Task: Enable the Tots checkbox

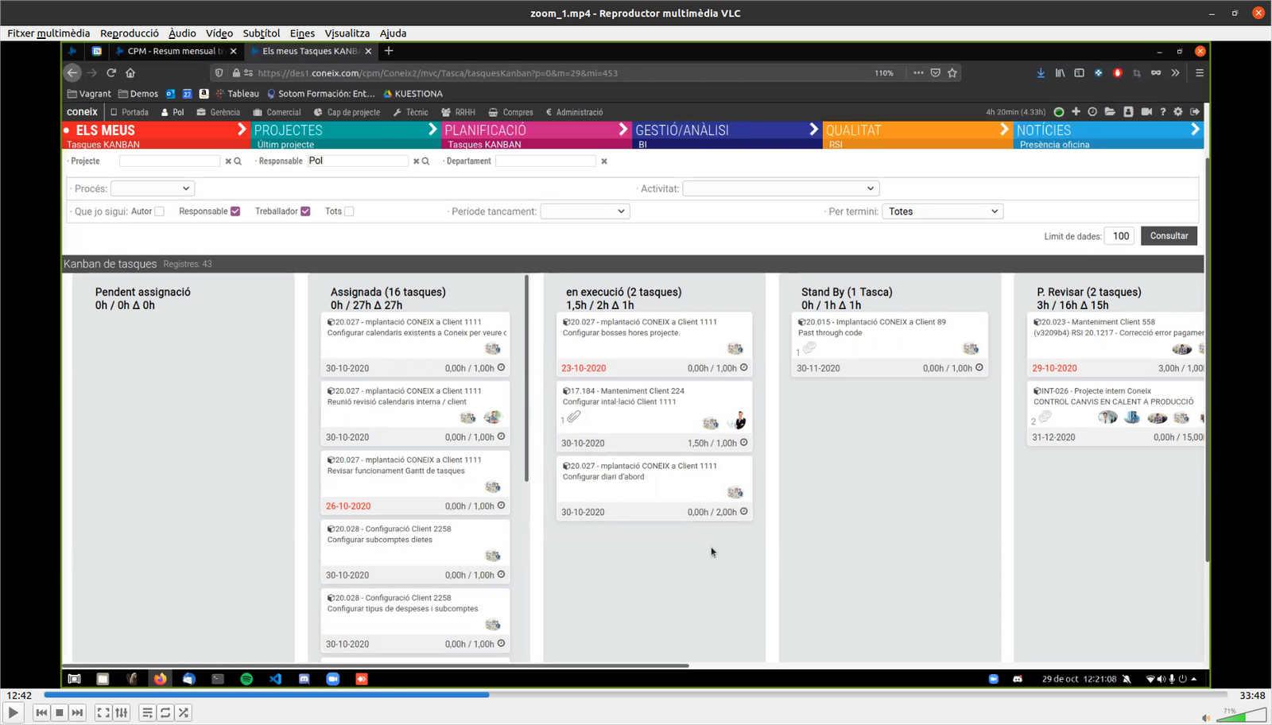Action: coord(348,211)
